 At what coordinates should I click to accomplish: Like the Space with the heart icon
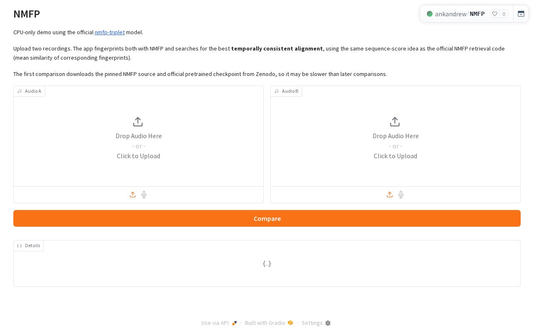click(x=495, y=14)
